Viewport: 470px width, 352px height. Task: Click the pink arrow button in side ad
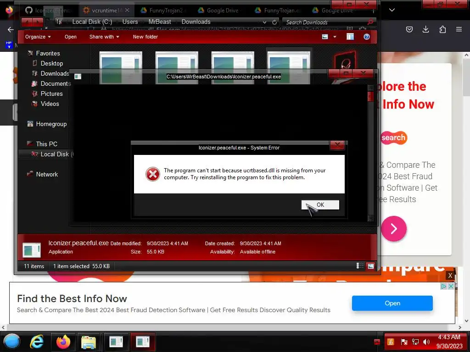(394, 229)
